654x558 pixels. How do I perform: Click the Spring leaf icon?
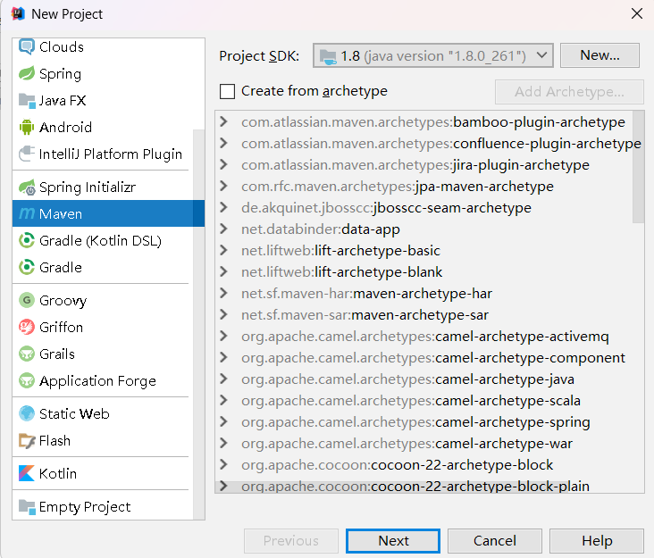point(27,74)
